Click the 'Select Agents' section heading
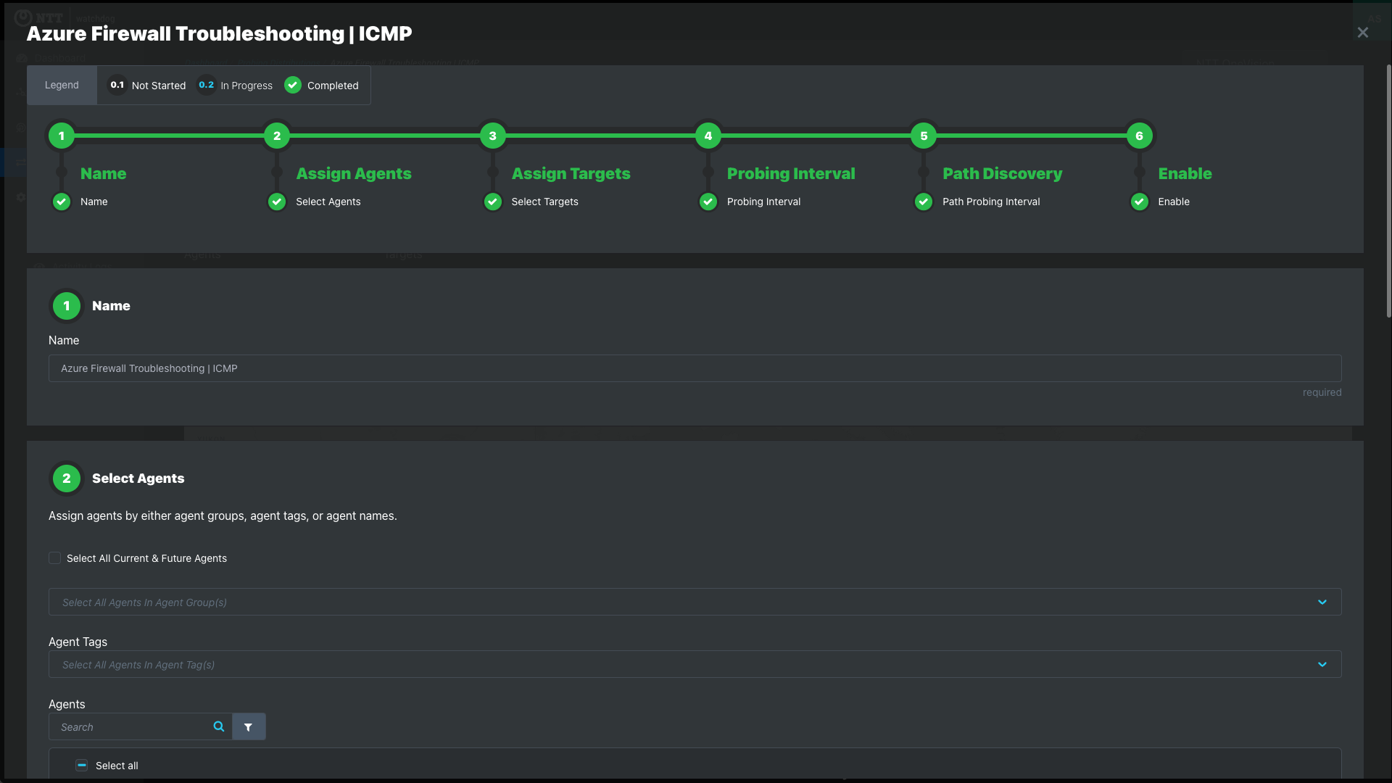This screenshot has width=1392, height=783. (x=138, y=478)
